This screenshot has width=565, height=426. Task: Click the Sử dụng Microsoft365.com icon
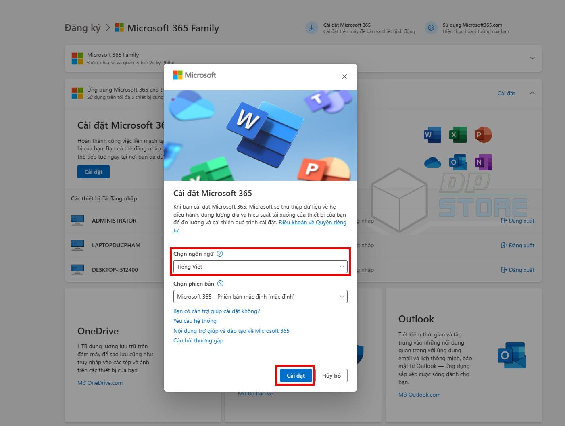[431, 28]
